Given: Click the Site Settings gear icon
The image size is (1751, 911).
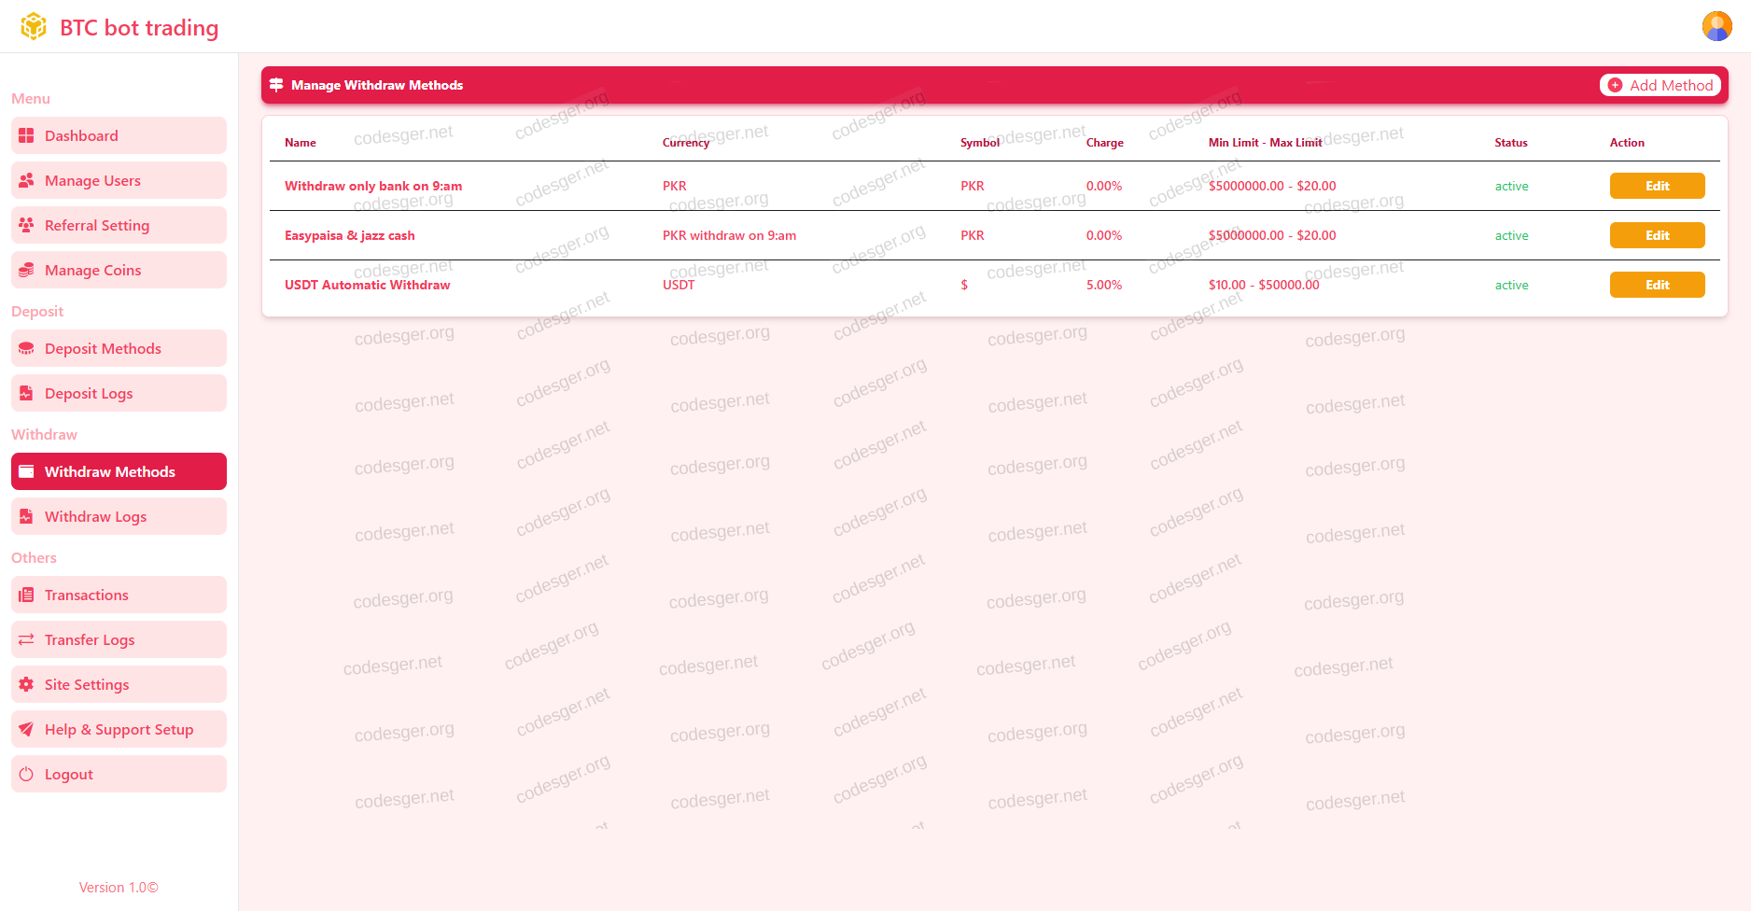Looking at the screenshot, I should pyautogui.click(x=26, y=684).
